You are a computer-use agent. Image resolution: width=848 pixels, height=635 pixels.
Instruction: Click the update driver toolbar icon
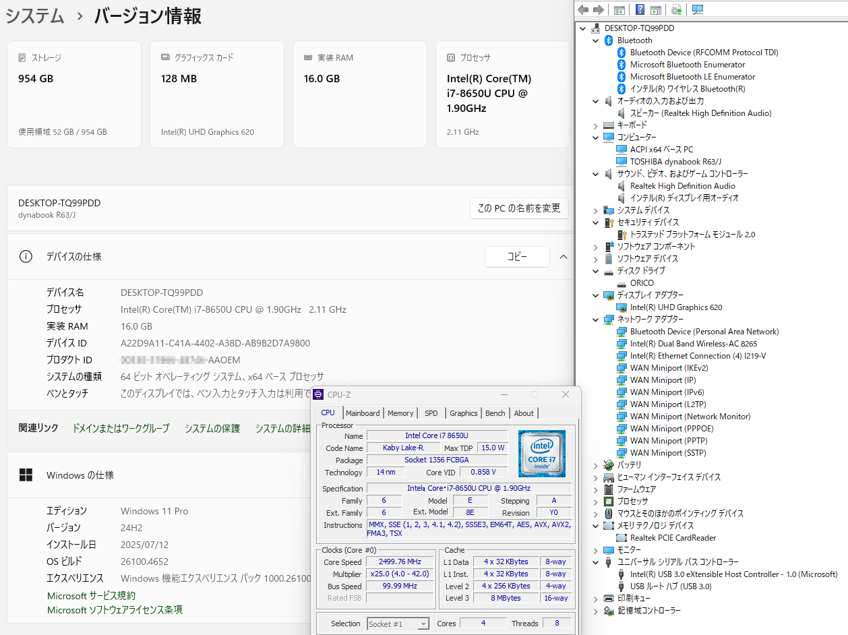point(677,9)
